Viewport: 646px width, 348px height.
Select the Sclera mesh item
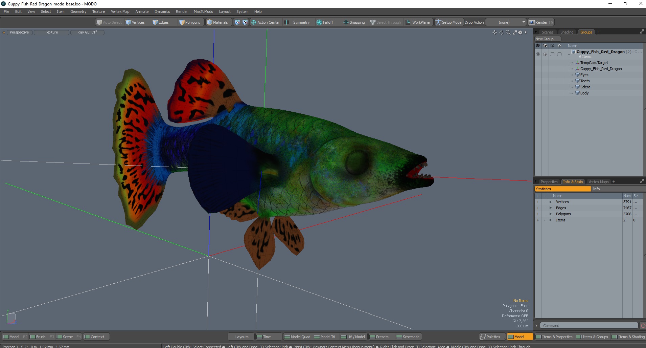point(585,87)
